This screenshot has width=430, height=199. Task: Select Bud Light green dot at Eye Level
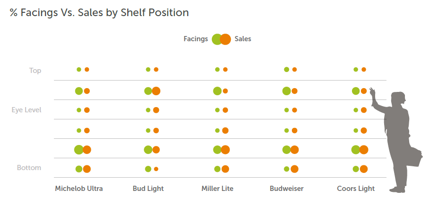click(148, 110)
